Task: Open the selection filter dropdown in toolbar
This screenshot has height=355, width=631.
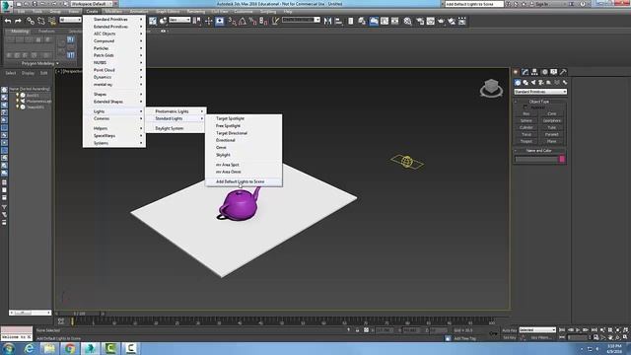Action: click(x=70, y=20)
